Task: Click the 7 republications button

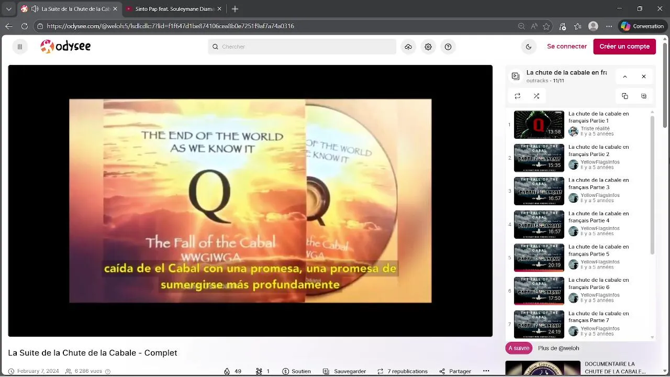Action: tap(402, 371)
